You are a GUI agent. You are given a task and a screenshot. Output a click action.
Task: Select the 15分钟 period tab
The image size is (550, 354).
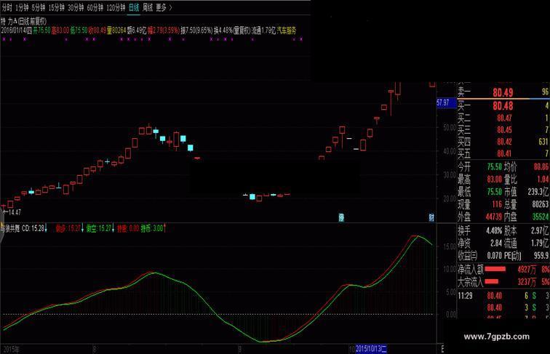point(57,7)
